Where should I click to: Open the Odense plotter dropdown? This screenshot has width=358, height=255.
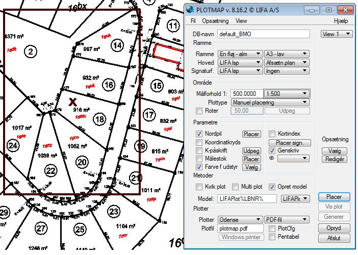click(x=240, y=220)
